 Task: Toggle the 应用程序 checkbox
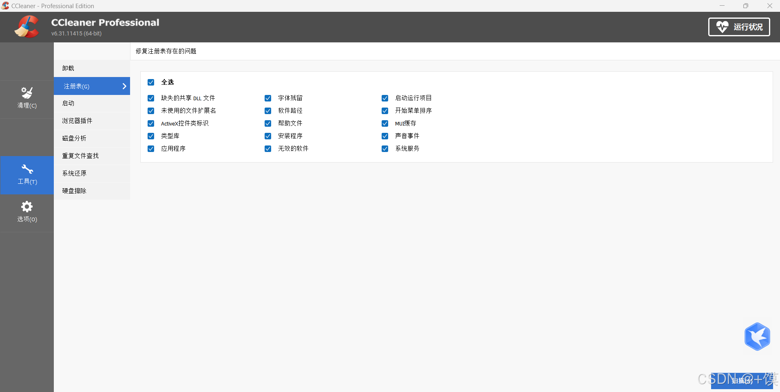coord(151,149)
